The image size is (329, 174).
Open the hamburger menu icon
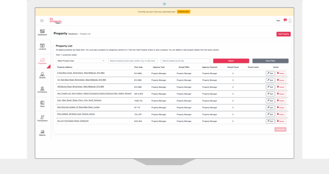tap(42, 21)
